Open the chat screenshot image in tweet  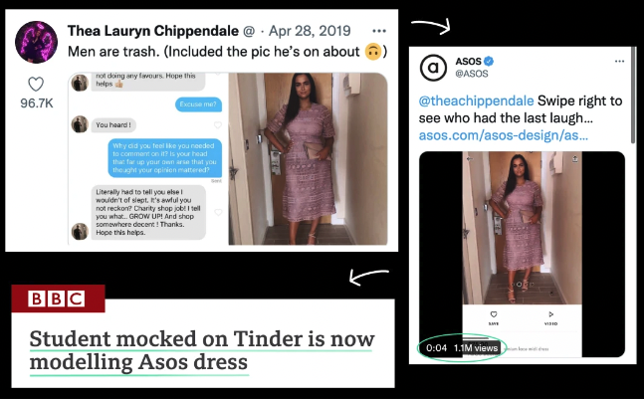click(x=148, y=158)
